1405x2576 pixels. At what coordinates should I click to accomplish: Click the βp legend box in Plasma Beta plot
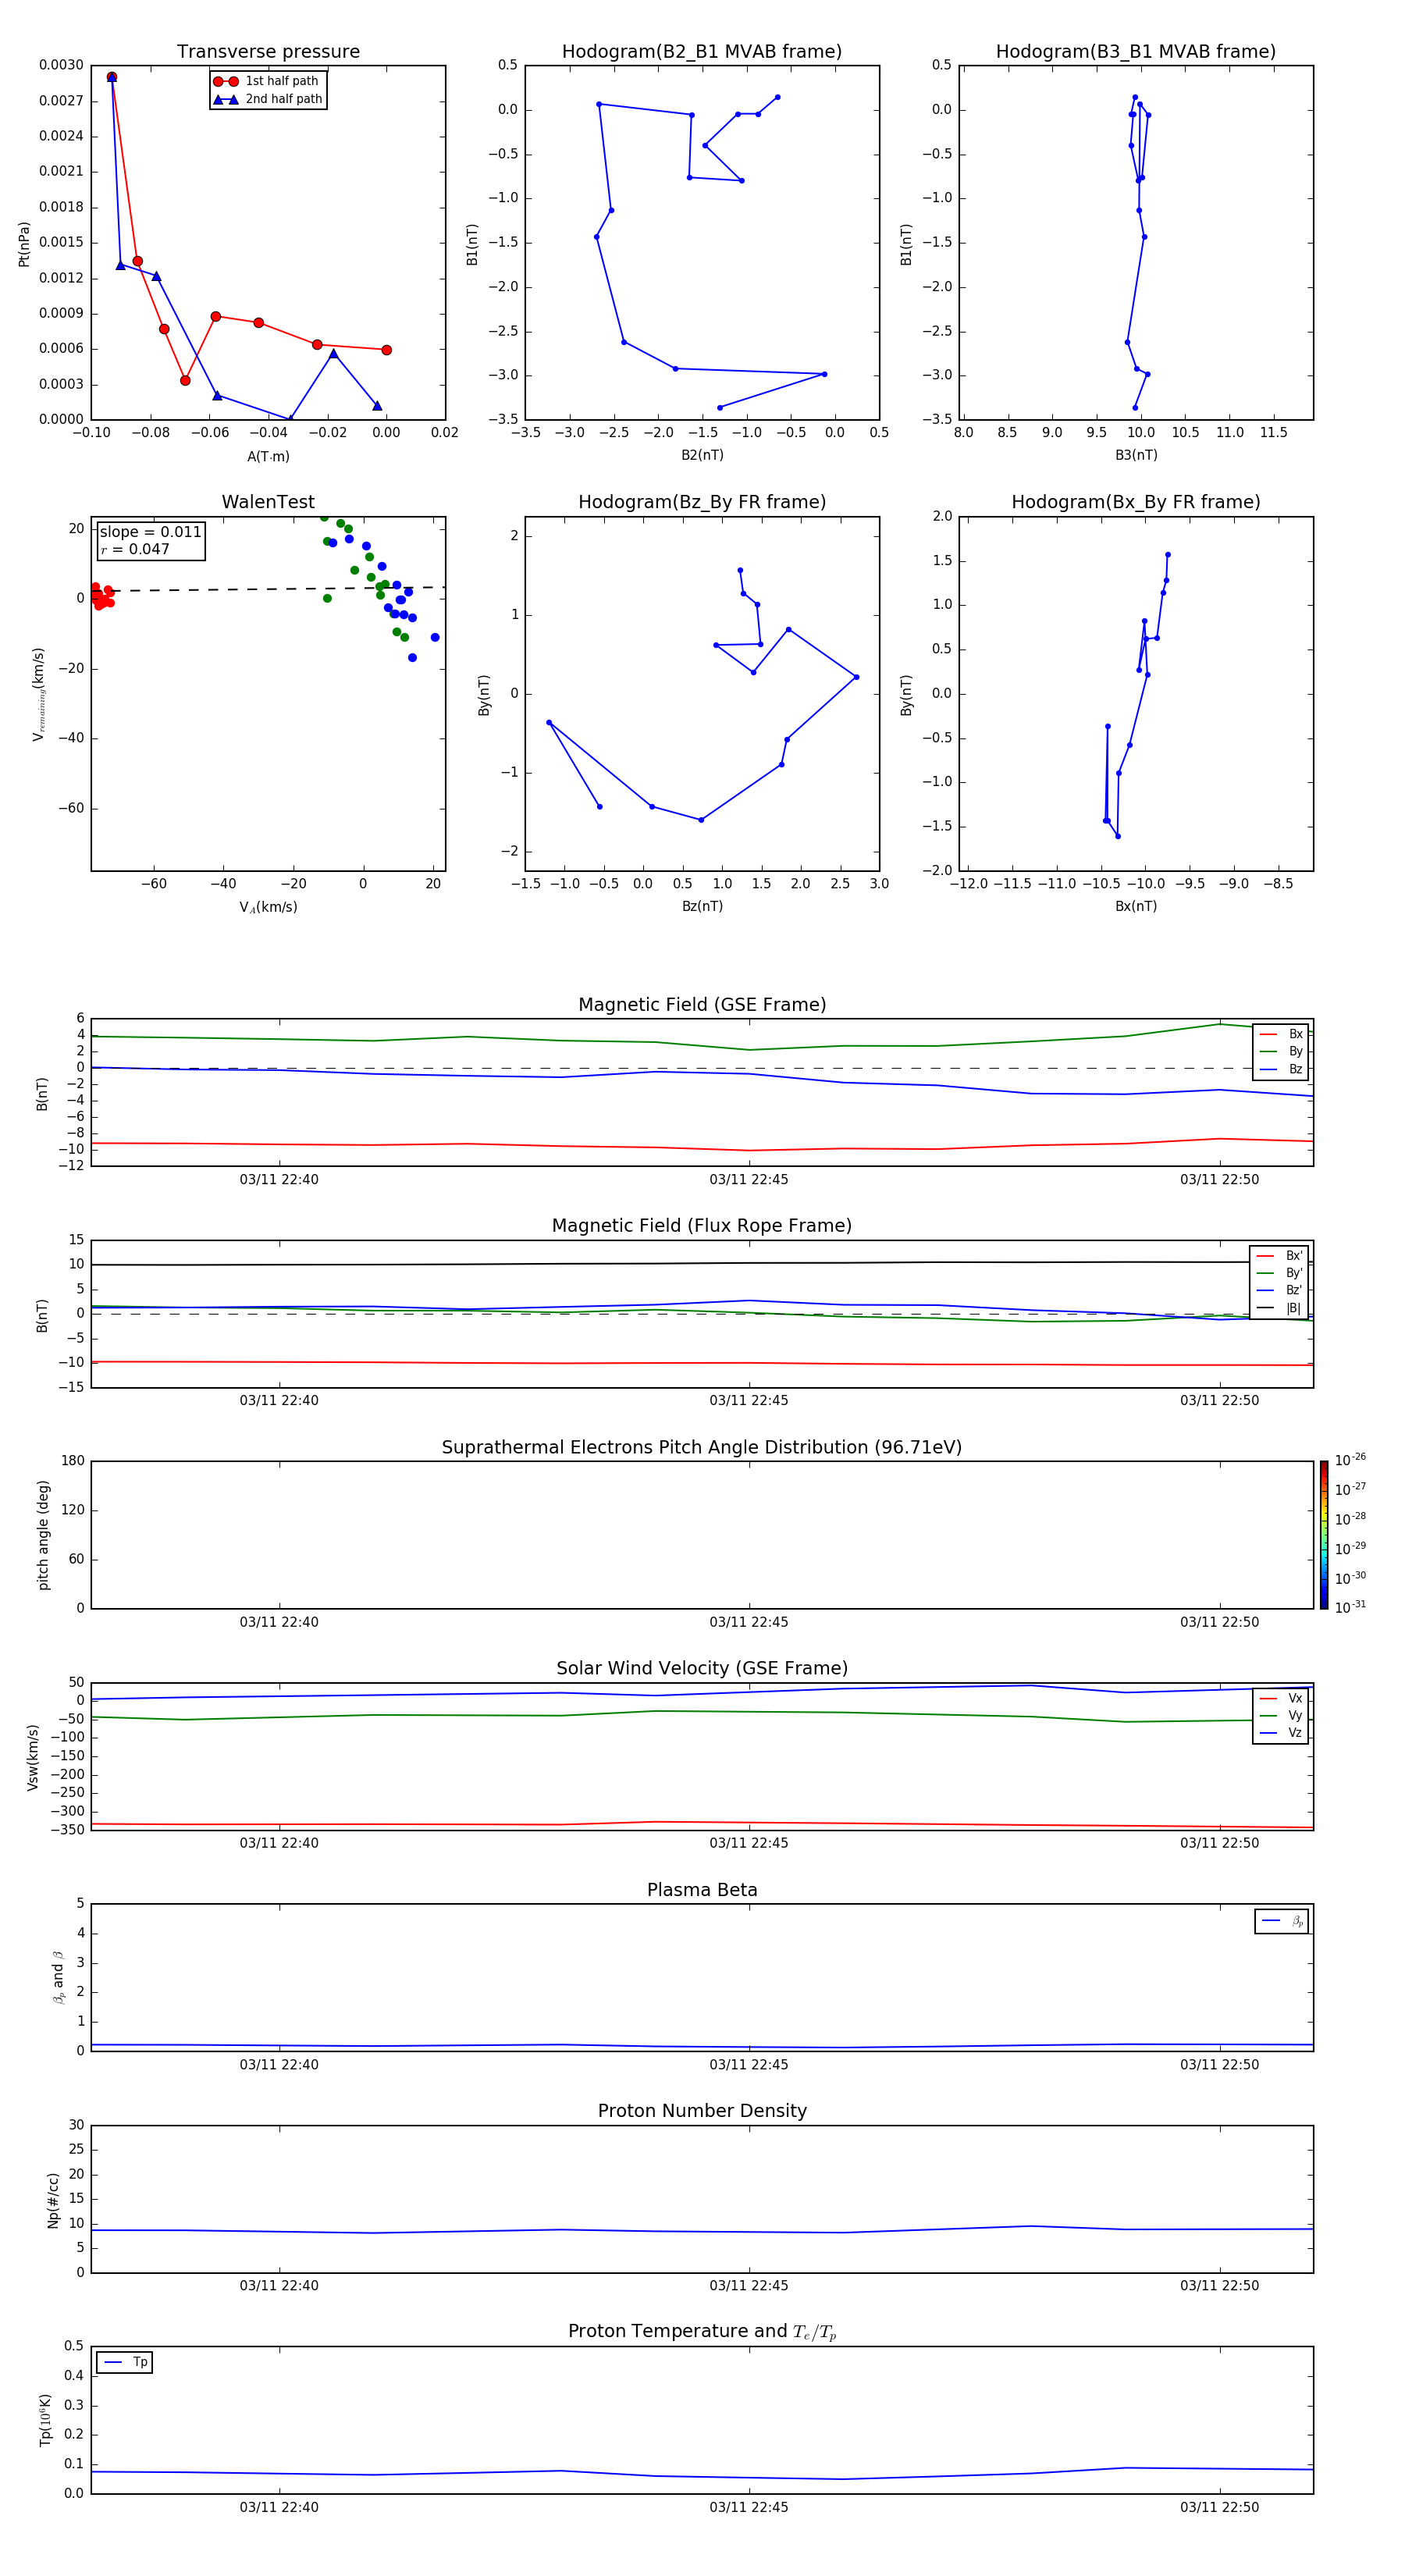[1281, 1921]
